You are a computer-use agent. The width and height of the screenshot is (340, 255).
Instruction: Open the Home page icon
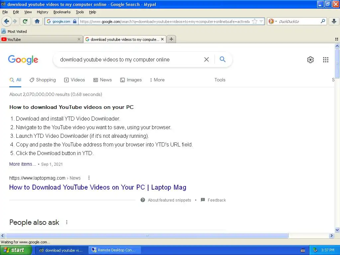tap(37, 21)
